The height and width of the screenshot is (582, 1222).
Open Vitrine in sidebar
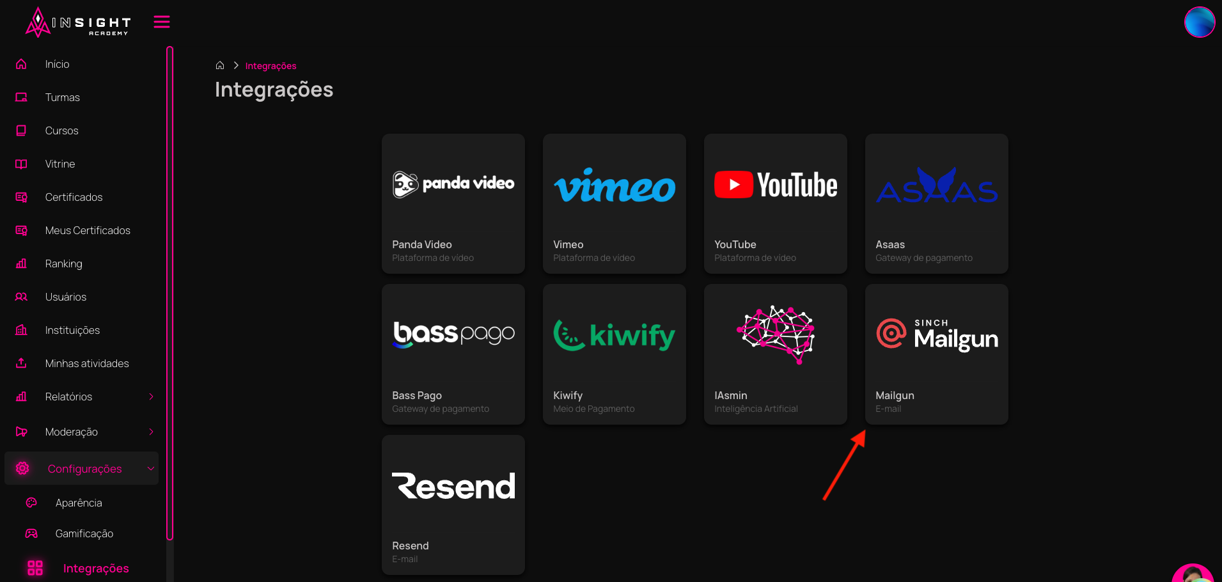pos(60,164)
